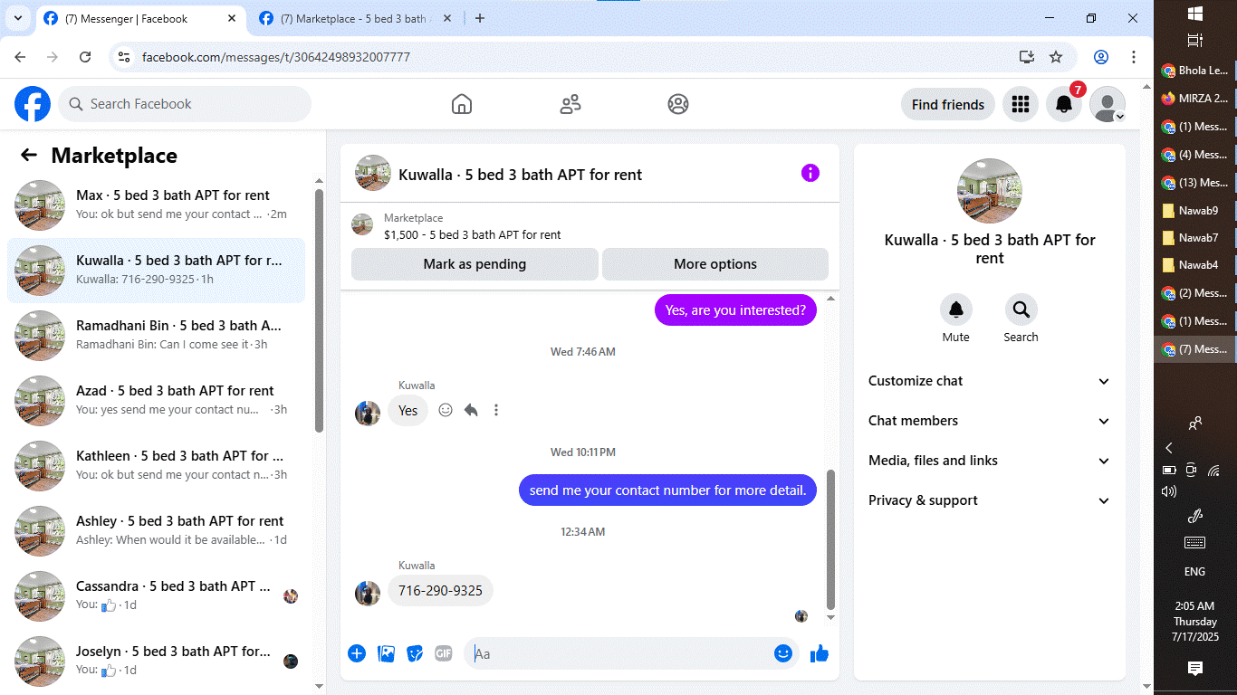Viewport: 1237px width, 695px height.
Task: Click the install app icon in address bar
Action: point(1026,57)
